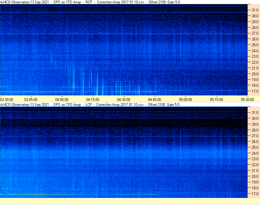Click the 05:00:00 time axis label

185,100
